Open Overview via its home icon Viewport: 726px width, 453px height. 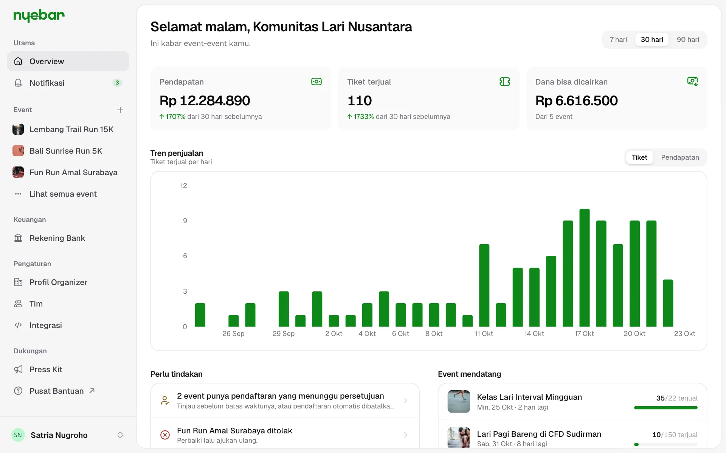click(18, 61)
